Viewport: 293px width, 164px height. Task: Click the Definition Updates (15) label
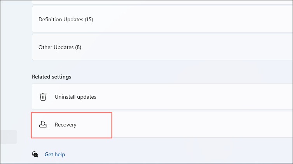pyautogui.click(x=66, y=19)
